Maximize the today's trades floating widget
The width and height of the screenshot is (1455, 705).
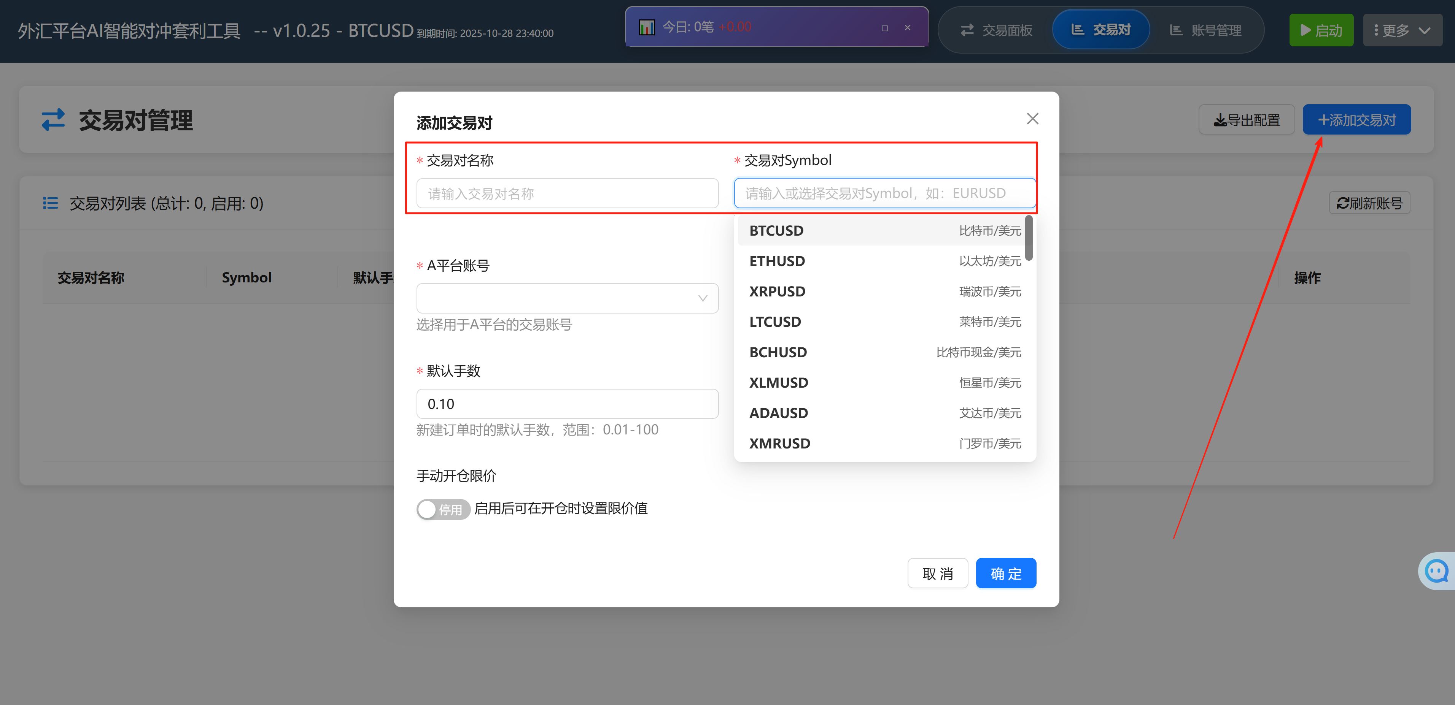[884, 28]
